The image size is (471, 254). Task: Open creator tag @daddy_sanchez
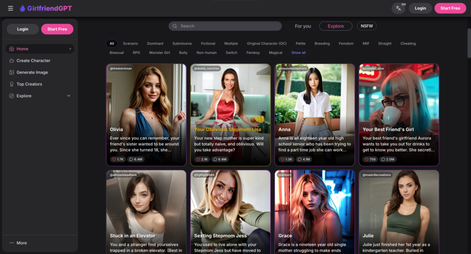click(207, 69)
